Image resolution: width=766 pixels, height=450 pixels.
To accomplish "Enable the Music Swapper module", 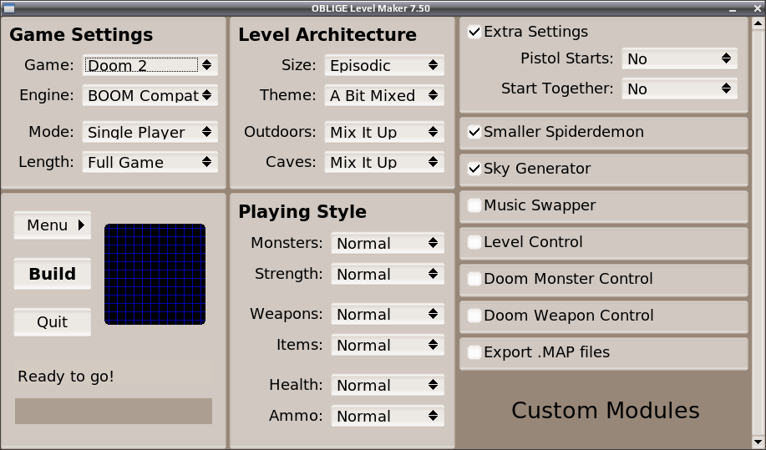I will point(474,205).
